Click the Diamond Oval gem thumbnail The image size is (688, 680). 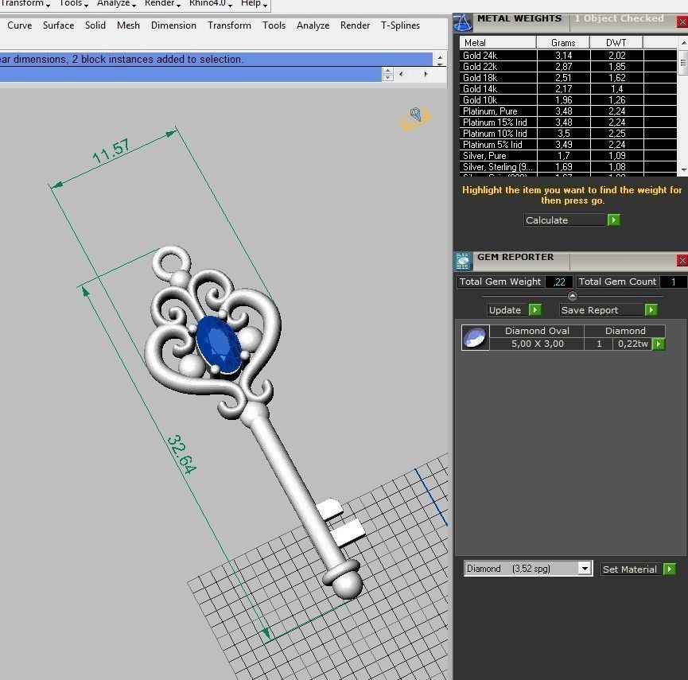pyautogui.click(x=475, y=337)
